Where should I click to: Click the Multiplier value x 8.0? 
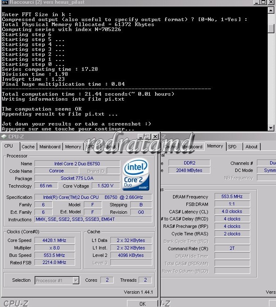tap(55, 248)
